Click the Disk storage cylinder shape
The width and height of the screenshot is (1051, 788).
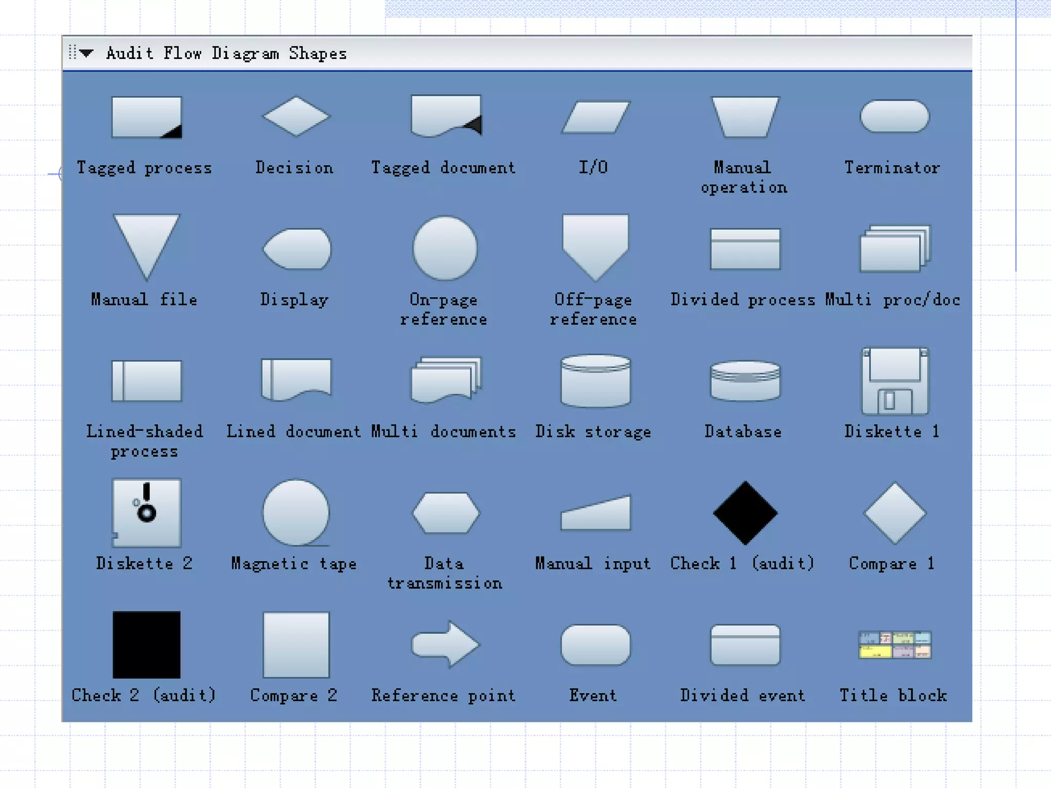(595, 381)
